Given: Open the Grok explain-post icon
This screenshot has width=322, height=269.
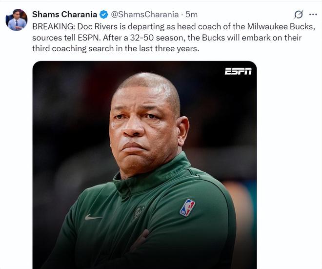Looking at the screenshot, I should click(298, 15).
